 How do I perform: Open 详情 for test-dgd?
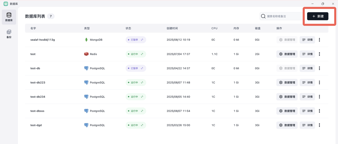(x=307, y=125)
